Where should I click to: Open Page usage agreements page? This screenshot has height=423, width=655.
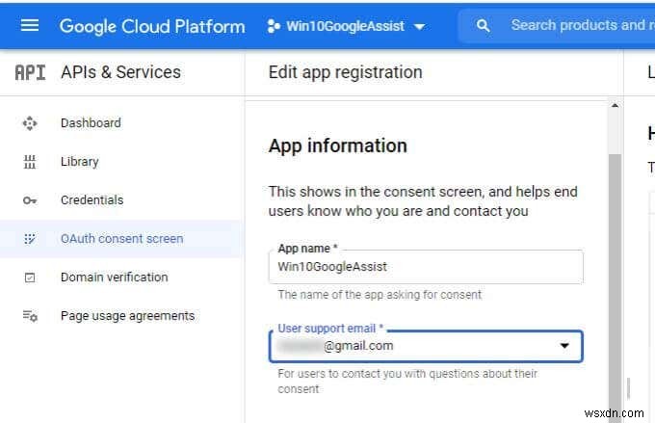(127, 316)
